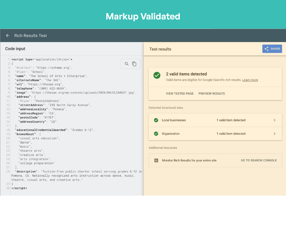This screenshot has height=240, width=286.
Task: Click the first '1 valid item detected' in Local businesses row
Action: [x=231, y=120]
